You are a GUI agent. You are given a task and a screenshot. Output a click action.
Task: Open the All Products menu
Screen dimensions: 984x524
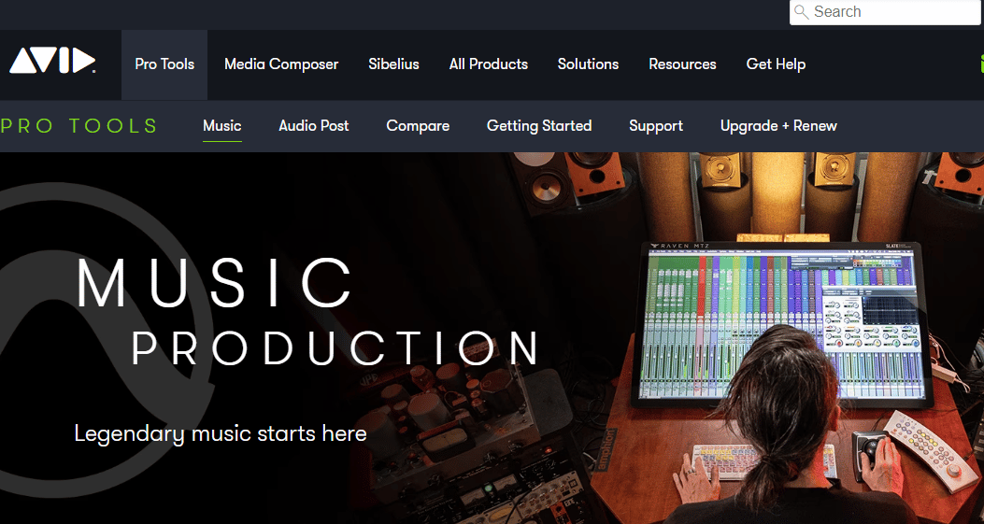pos(488,64)
